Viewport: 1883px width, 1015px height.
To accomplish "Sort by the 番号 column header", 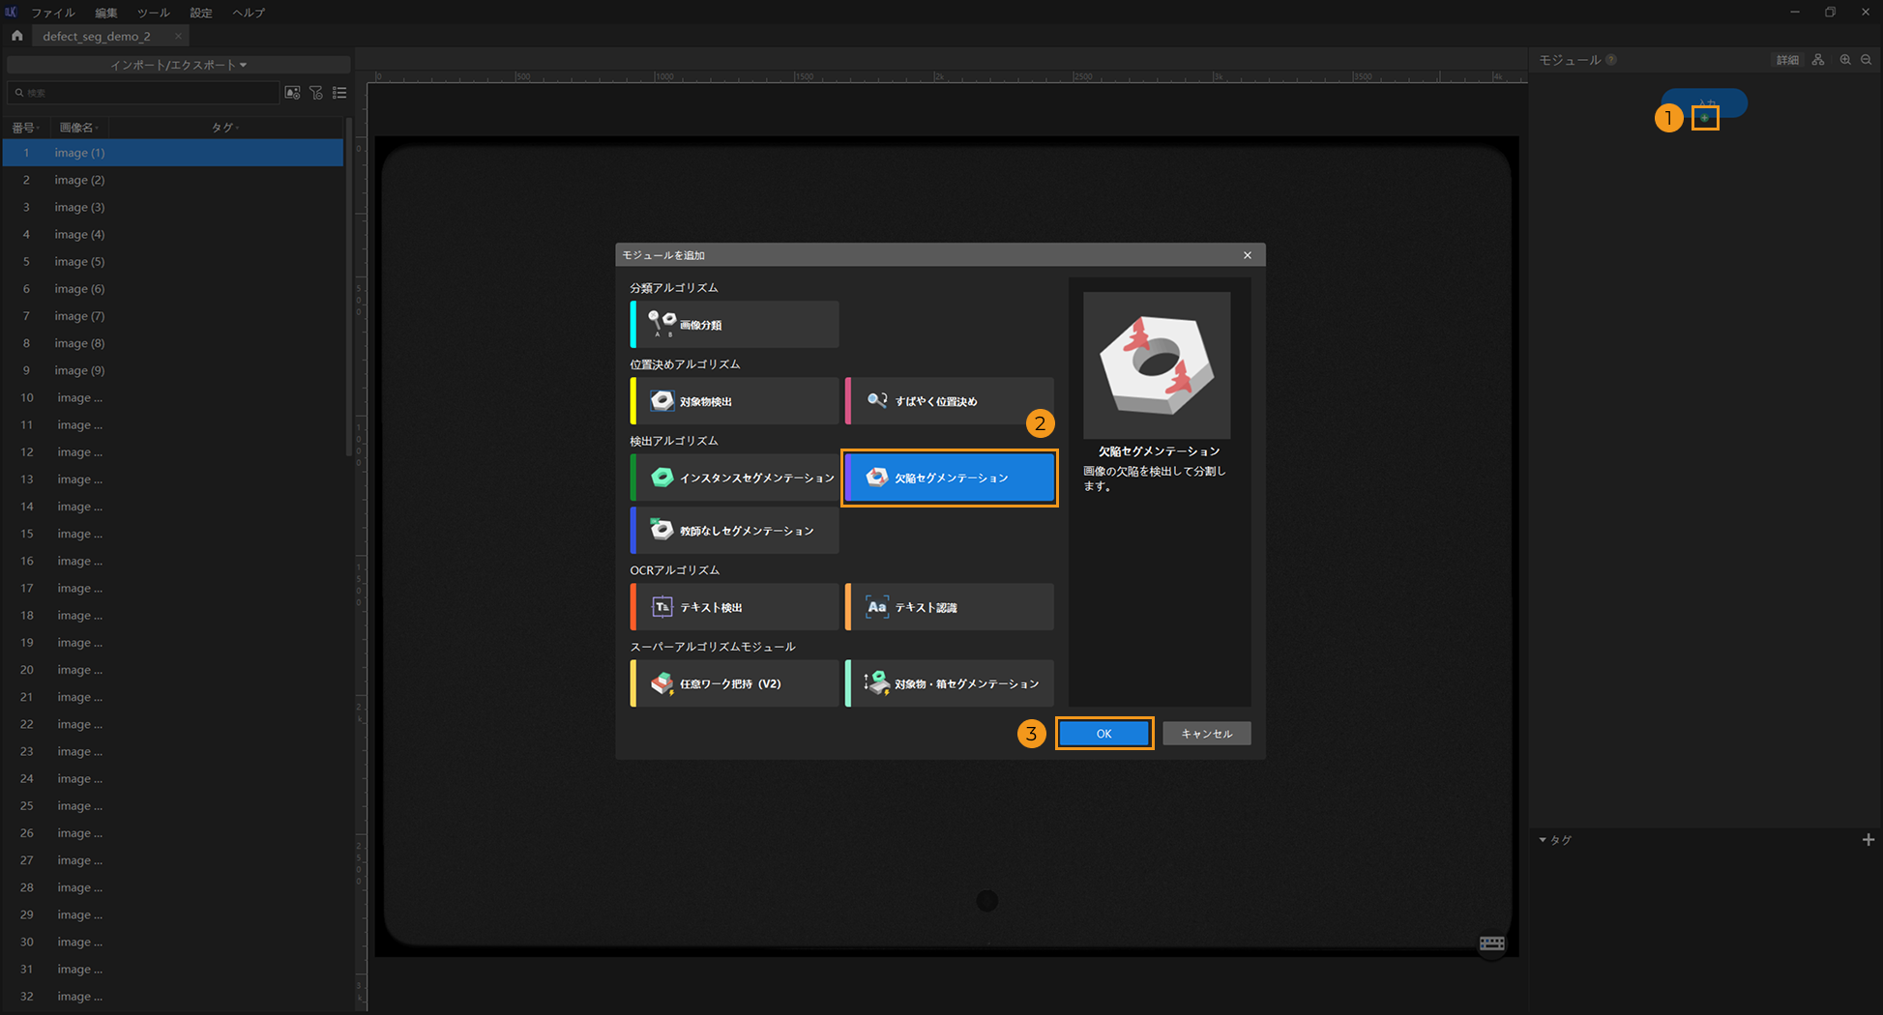I will 25,128.
